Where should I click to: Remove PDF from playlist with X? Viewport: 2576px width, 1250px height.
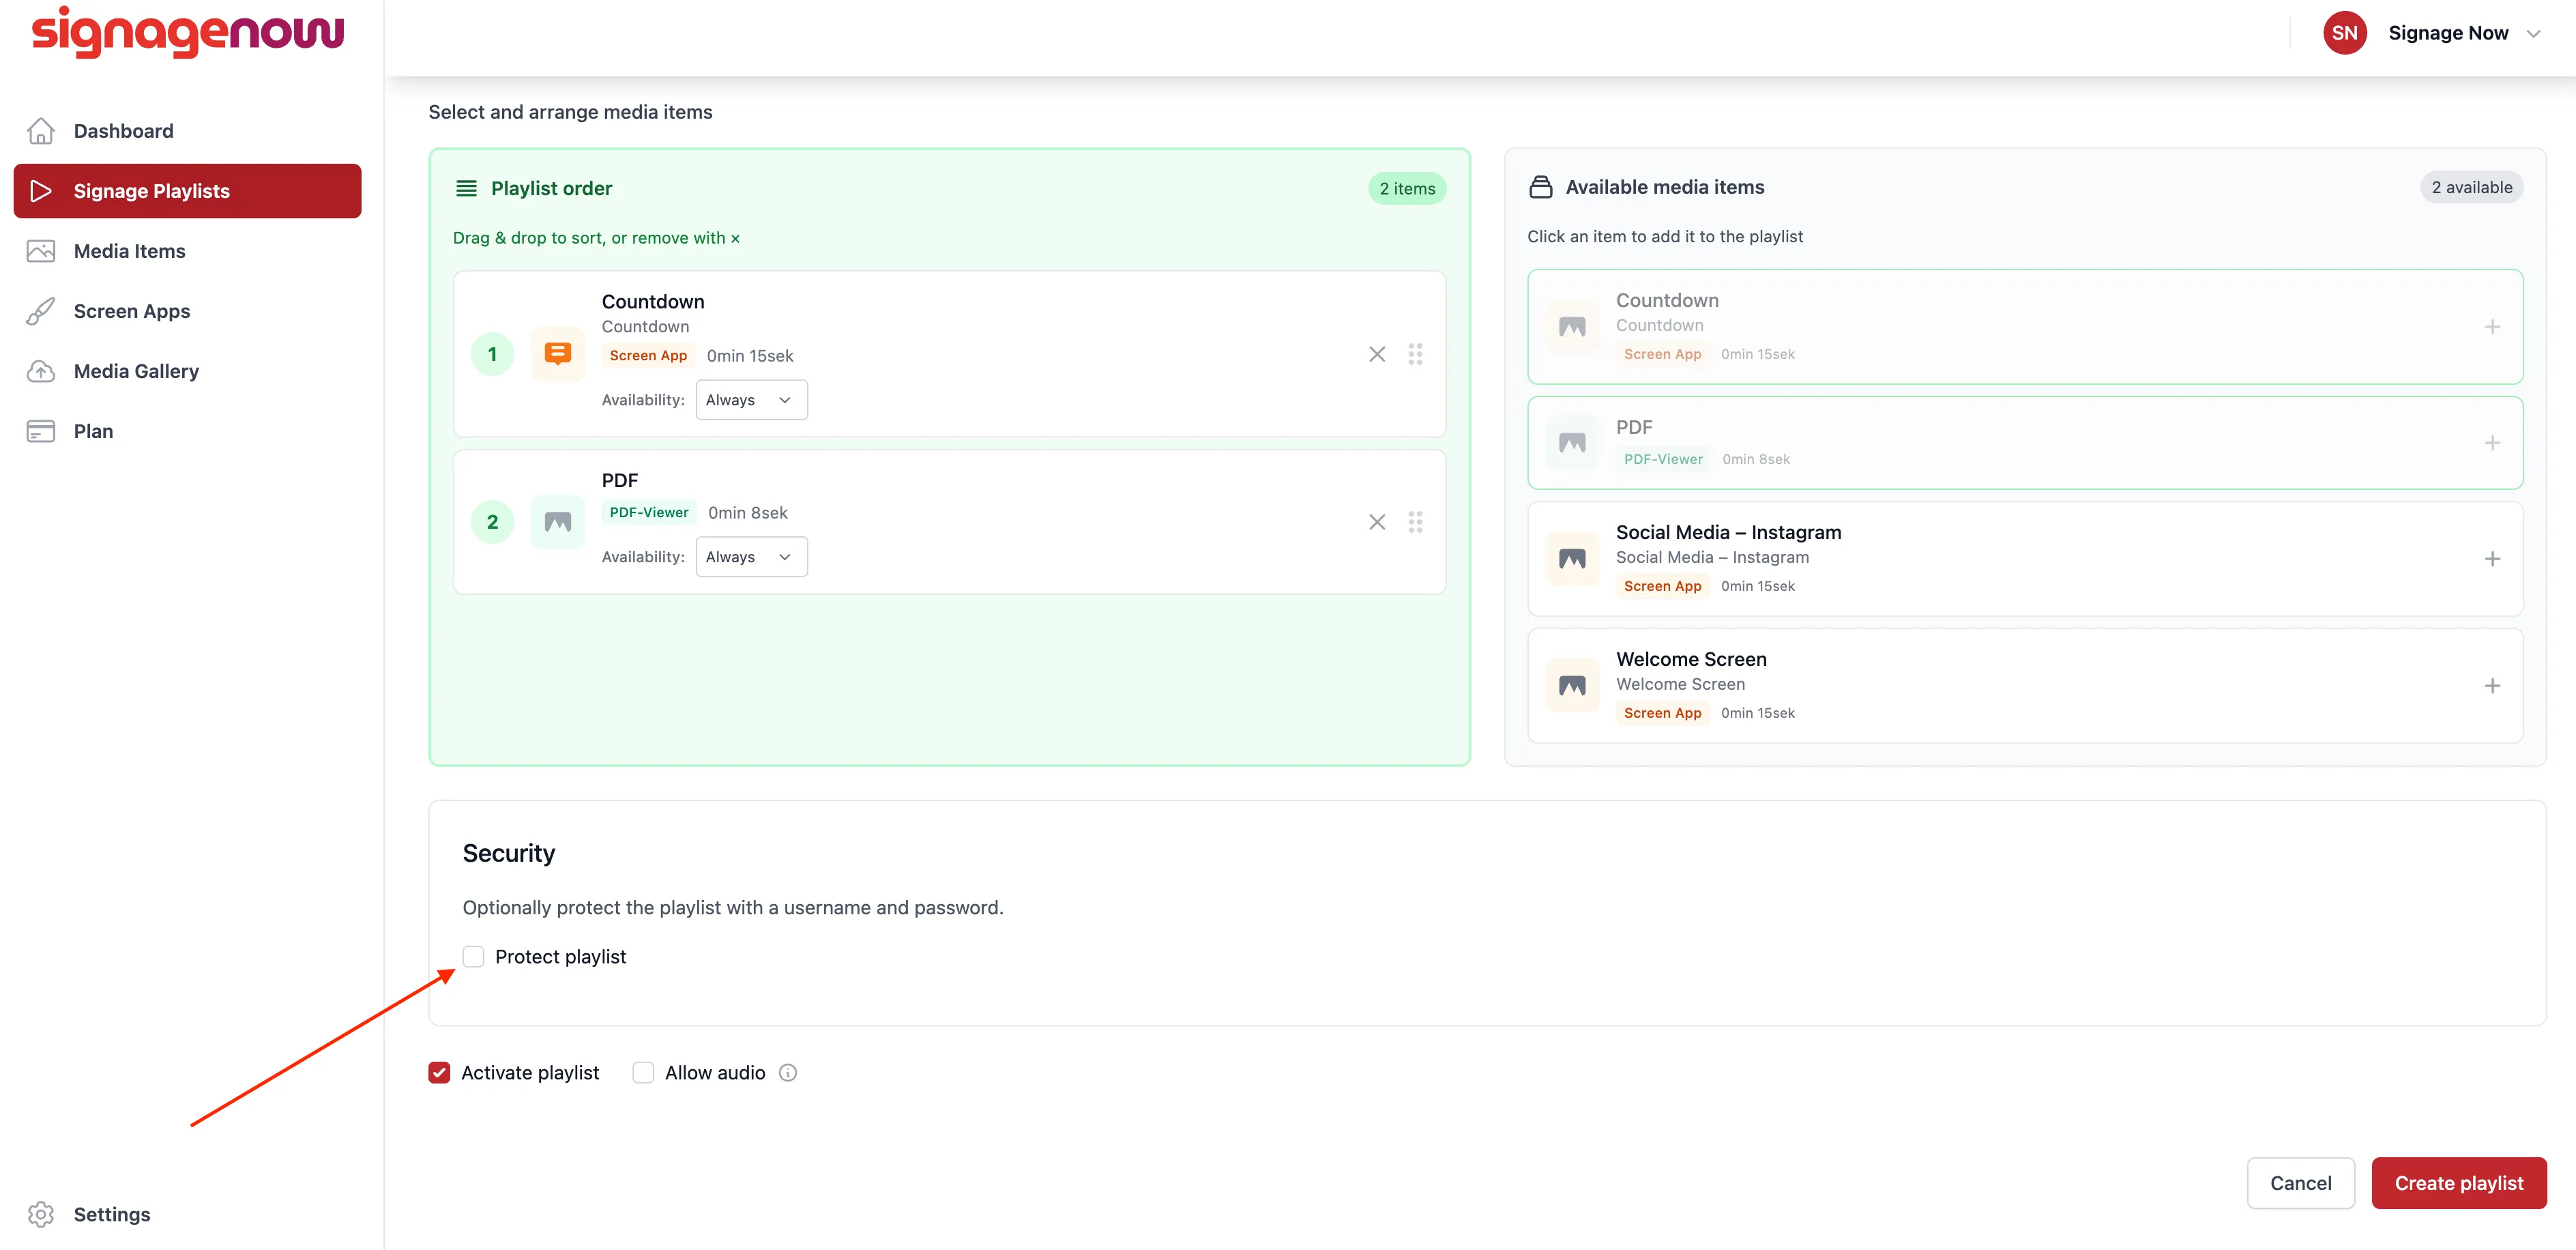pyautogui.click(x=1377, y=522)
